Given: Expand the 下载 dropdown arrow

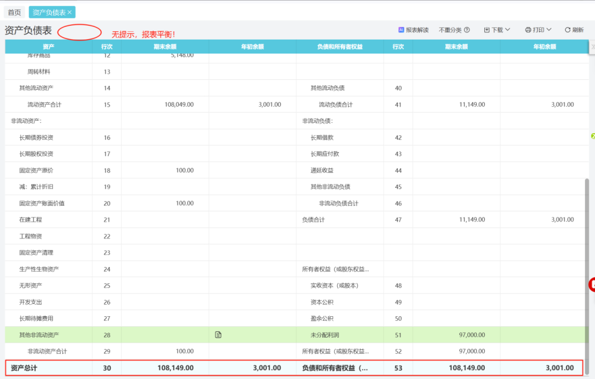Looking at the screenshot, I should [x=506, y=30].
